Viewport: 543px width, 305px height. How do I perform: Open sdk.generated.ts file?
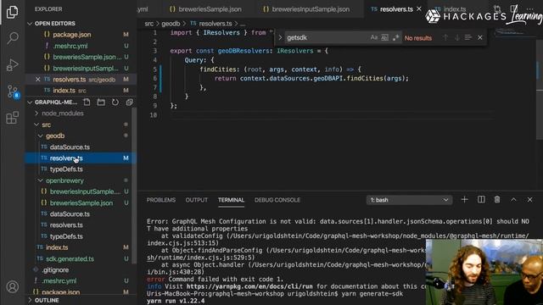(x=70, y=258)
